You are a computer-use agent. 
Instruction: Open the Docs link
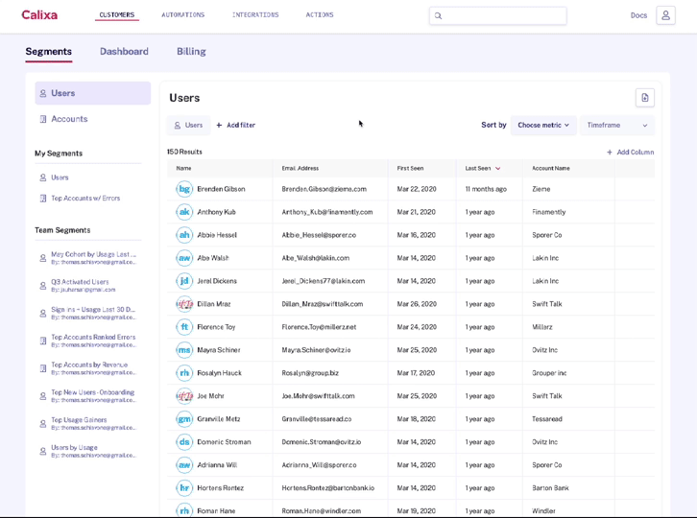638,15
